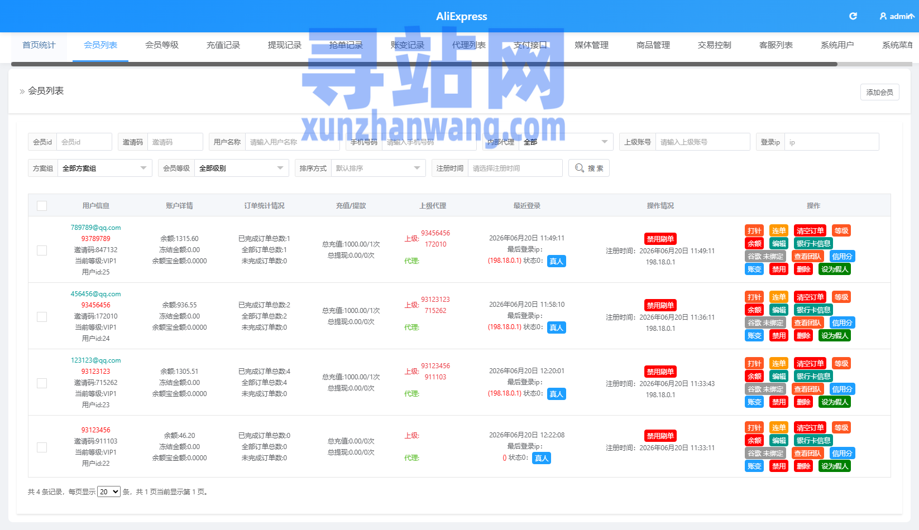Click the search magnifier button
This screenshot has width=919, height=530.
(x=589, y=168)
